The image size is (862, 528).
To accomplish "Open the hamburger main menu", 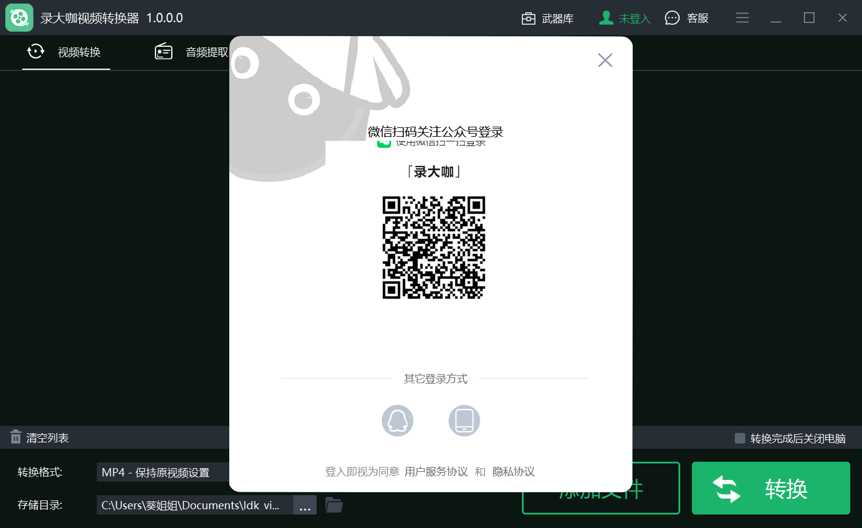I will click(742, 18).
